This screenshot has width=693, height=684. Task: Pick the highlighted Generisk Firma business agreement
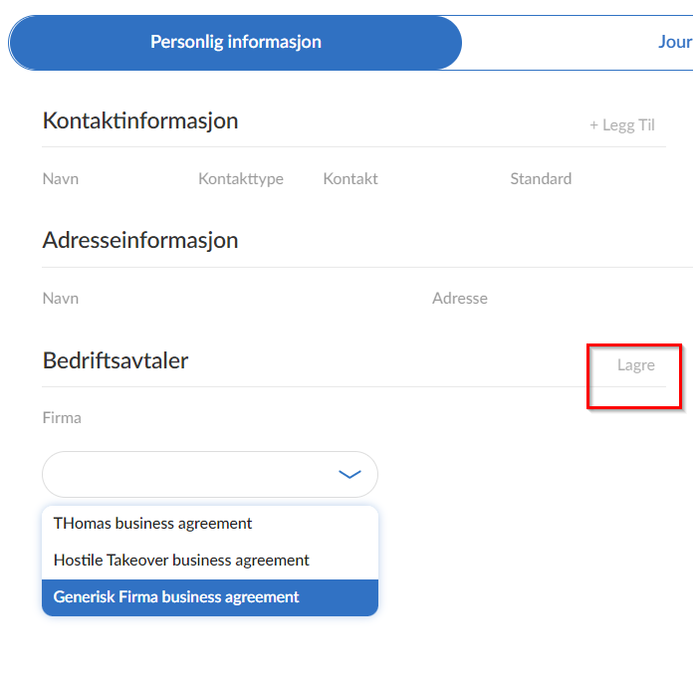pos(176,597)
